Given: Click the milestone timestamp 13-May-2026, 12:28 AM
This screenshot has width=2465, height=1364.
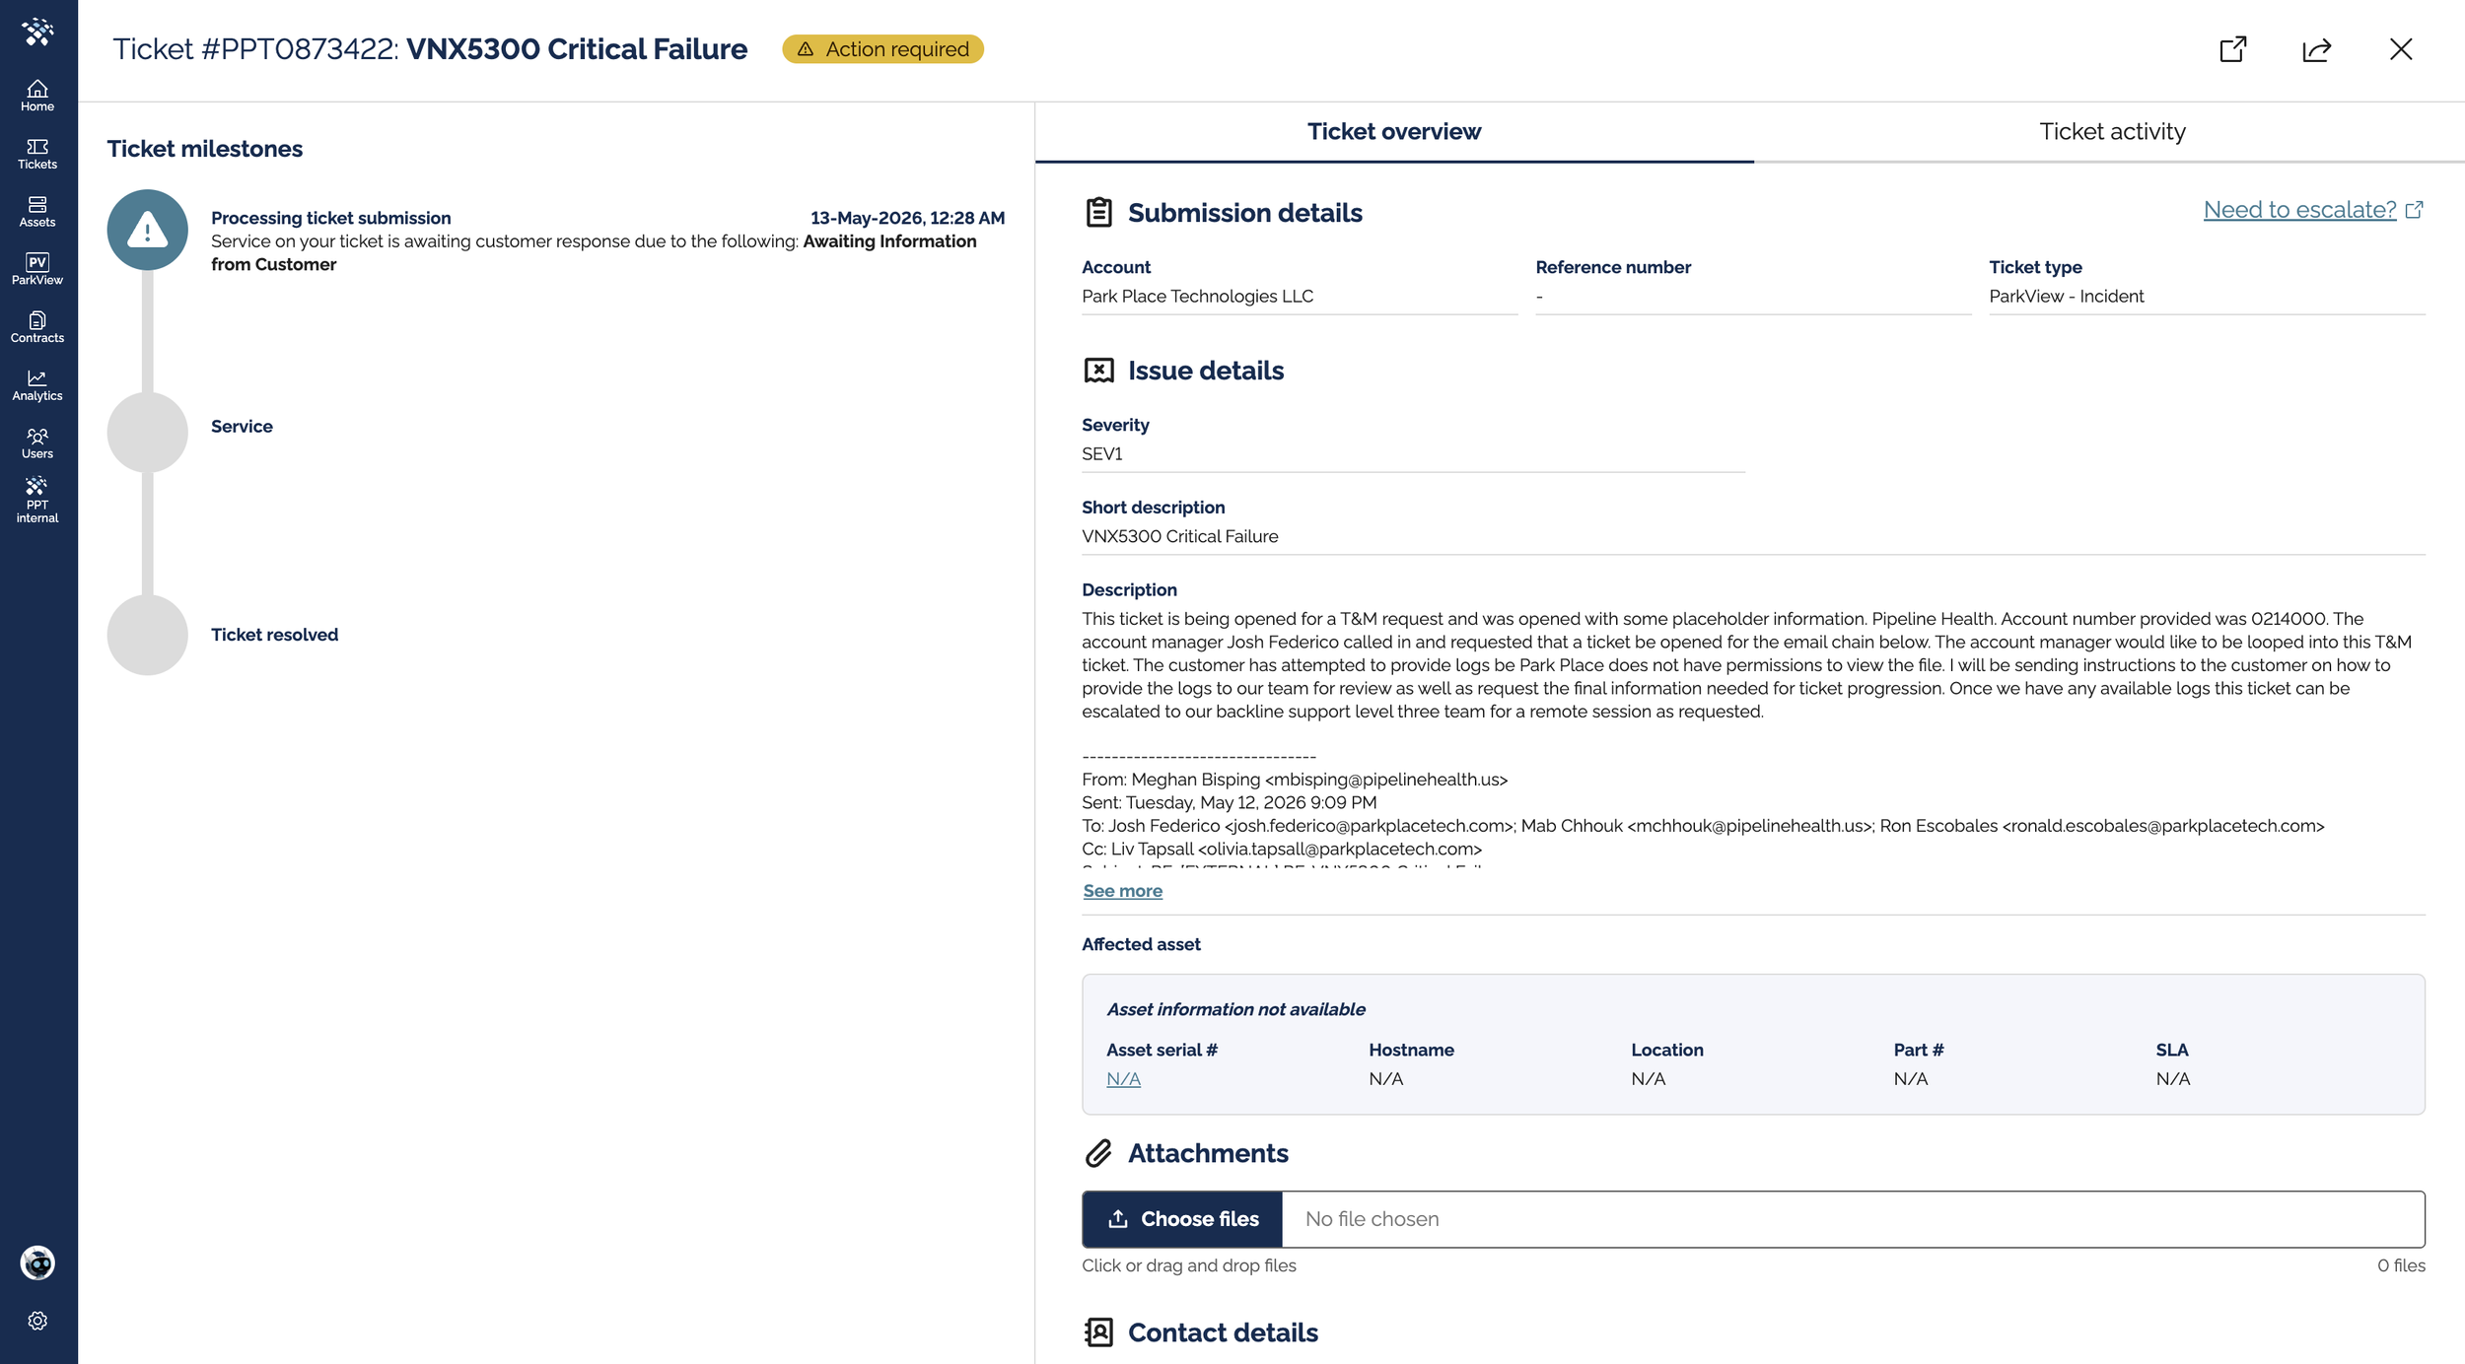Looking at the screenshot, I should pyautogui.click(x=907, y=219).
